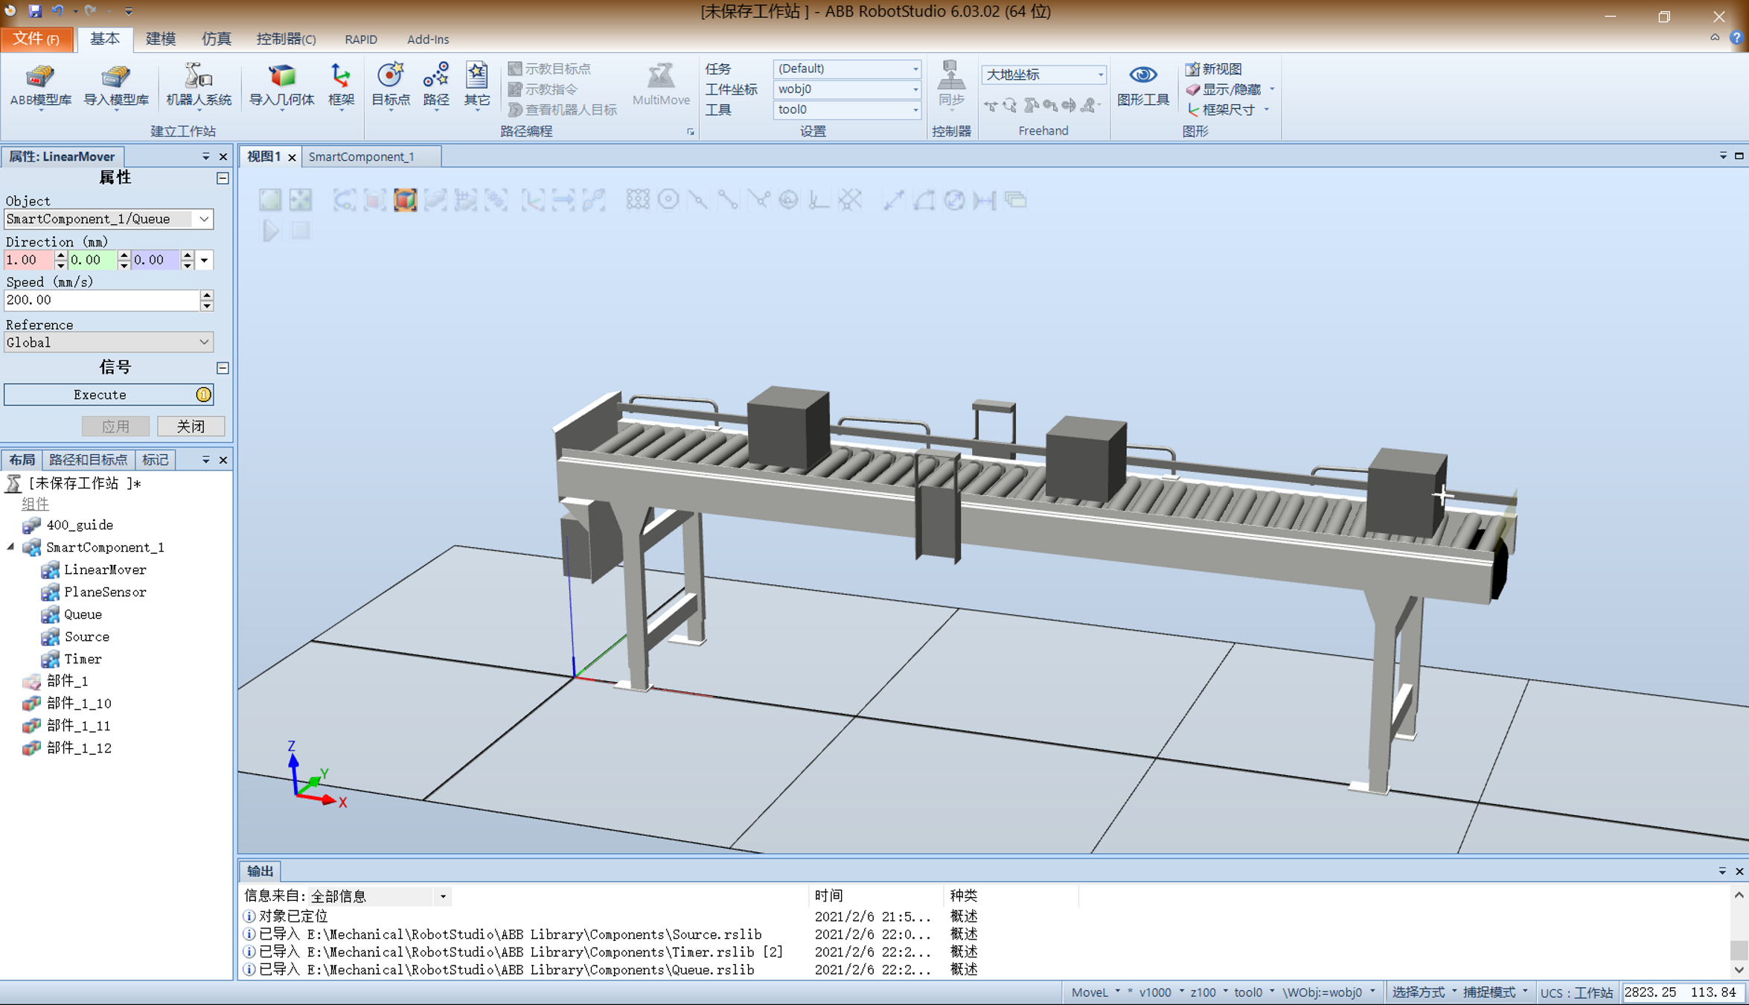Open the Object dropdown SmartComponent_1/Queue
Screen dimensions: 1749x1005
tap(203, 219)
